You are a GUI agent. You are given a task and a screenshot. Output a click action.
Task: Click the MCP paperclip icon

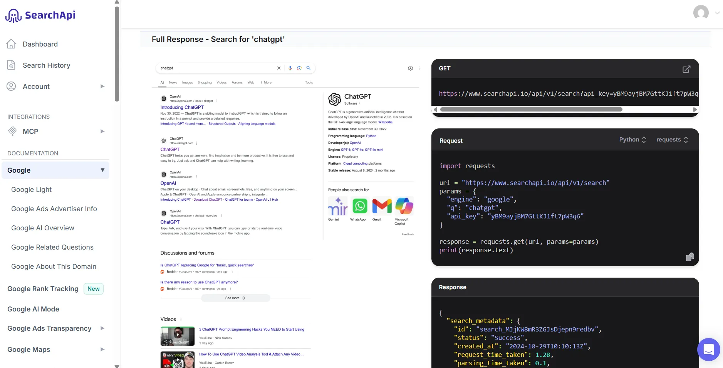click(x=12, y=131)
